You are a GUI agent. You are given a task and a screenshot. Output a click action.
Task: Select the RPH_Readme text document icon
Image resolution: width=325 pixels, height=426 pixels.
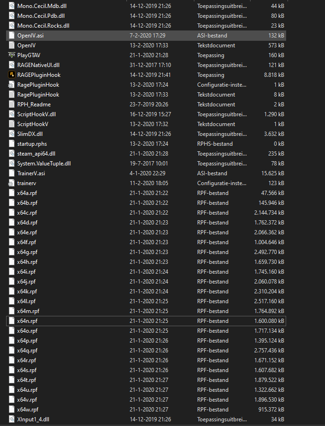point(11,105)
